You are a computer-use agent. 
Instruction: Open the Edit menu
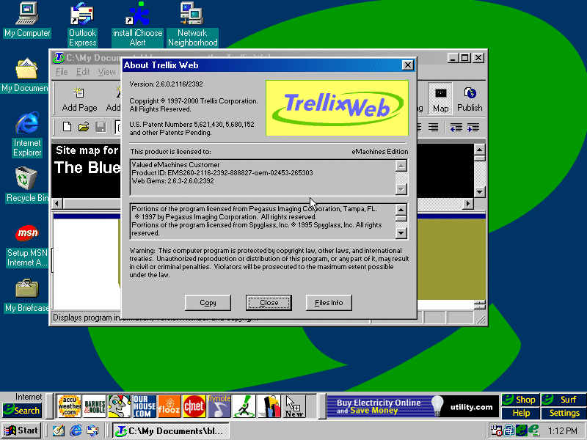click(83, 72)
